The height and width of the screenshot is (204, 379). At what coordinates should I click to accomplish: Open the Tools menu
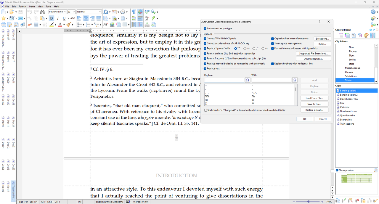(48, 7)
